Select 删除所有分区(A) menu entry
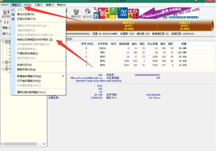 click(x=26, y=69)
